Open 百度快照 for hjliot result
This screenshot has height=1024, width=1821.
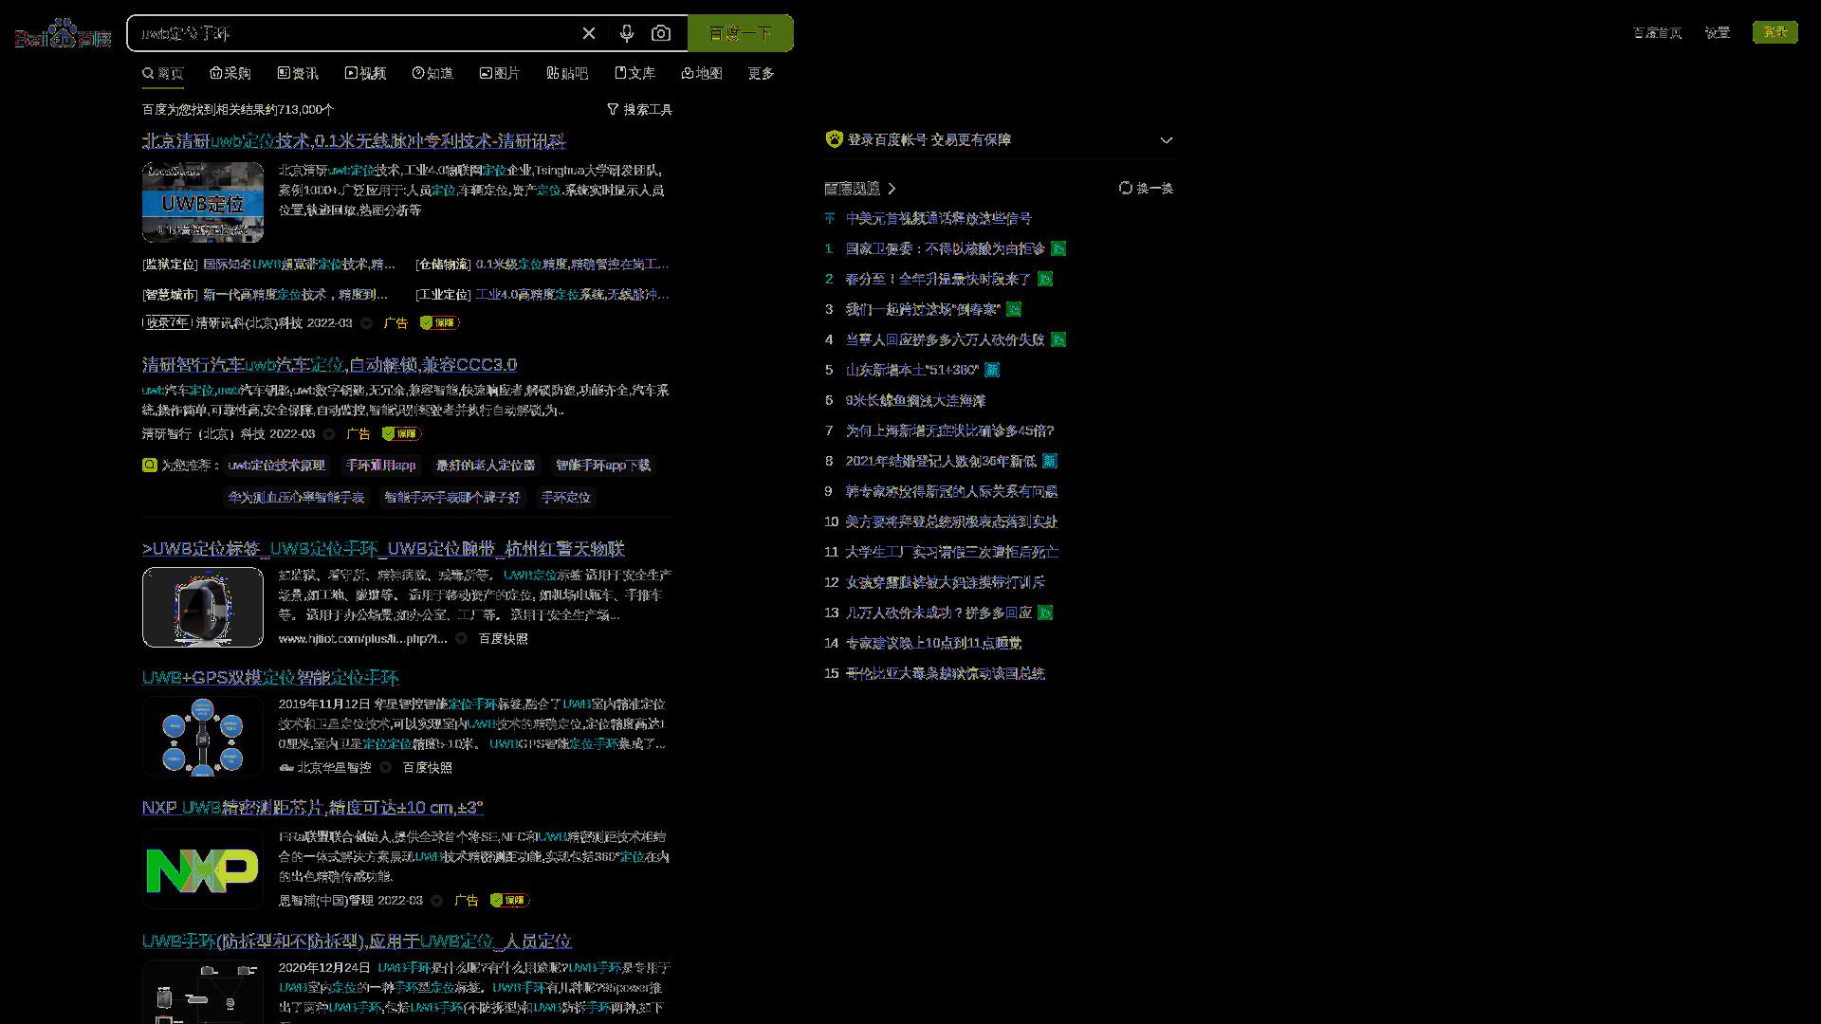(503, 639)
